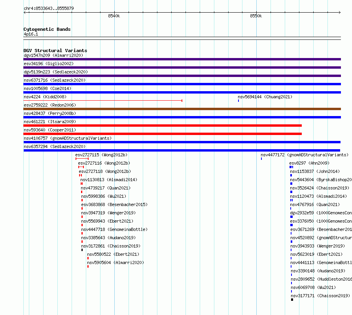Image resolution: width=352 pixels, height=315 pixels.
Task: Click the right arrow on the ruler
Action: click(340, 12)
